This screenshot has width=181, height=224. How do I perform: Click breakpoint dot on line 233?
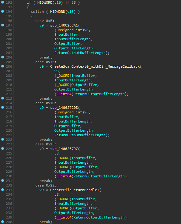tap(2, 190)
